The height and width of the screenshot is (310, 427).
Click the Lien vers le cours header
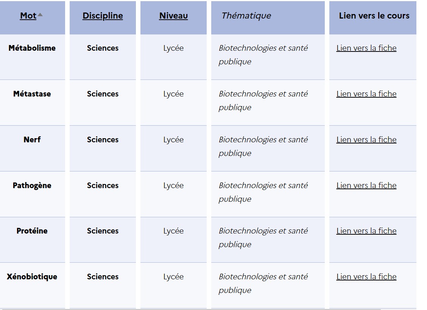tap(374, 16)
